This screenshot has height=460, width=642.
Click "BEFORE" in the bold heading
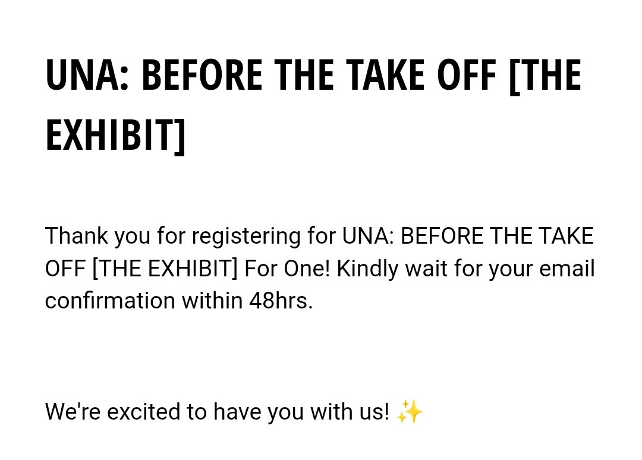tap(202, 76)
